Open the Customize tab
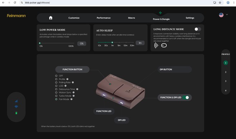 pyautogui.click(x=74, y=18)
